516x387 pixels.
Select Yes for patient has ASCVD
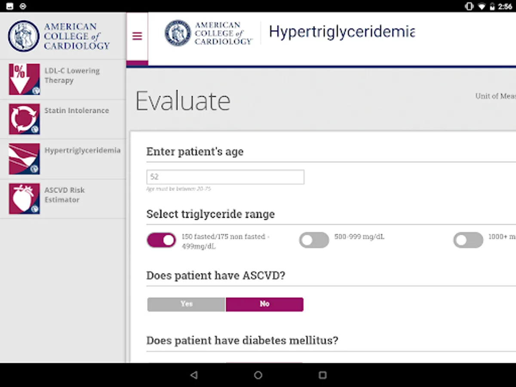point(186,304)
